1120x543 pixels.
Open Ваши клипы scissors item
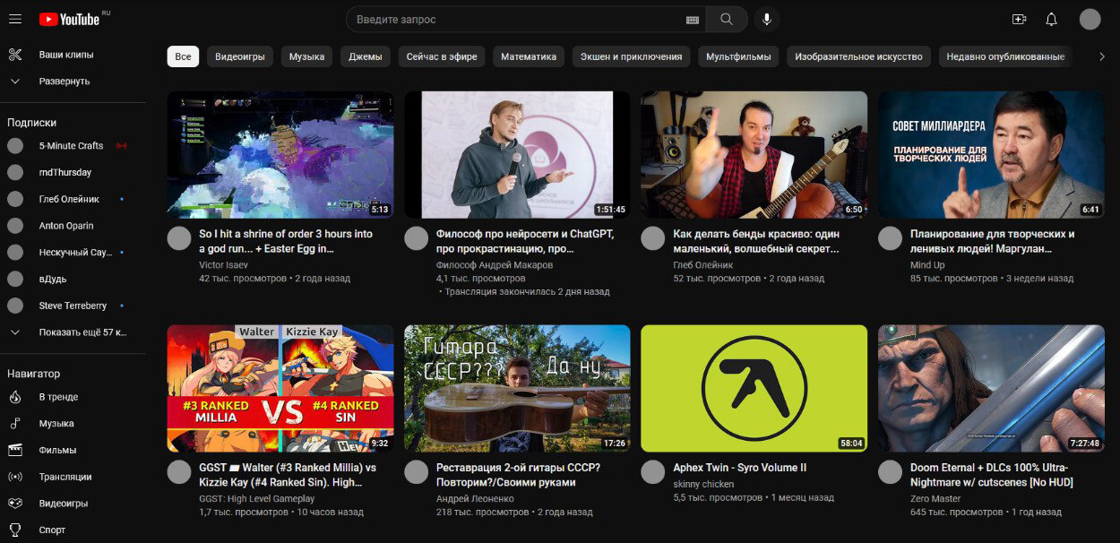(x=15, y=55)
